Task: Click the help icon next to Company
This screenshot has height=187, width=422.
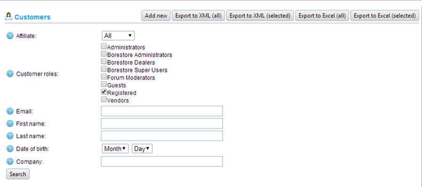Action: coord(10,161)
